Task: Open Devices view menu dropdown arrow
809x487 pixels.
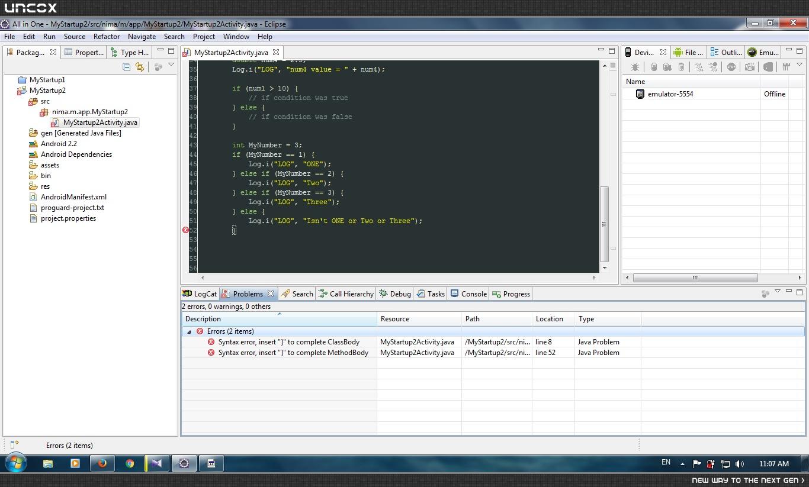Action: pyautogui.click(x=799, y=65)
